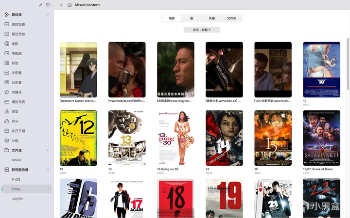The image size is (350, 218).
Task: Open the 17 Again poster
Action: [127, 198]
